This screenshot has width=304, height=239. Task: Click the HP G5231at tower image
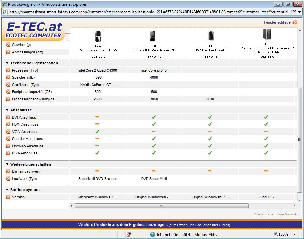[211, 36]
